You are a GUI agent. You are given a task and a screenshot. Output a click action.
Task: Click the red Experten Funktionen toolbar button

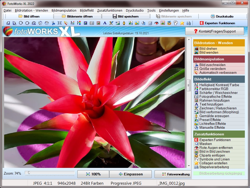click(217, 23)
